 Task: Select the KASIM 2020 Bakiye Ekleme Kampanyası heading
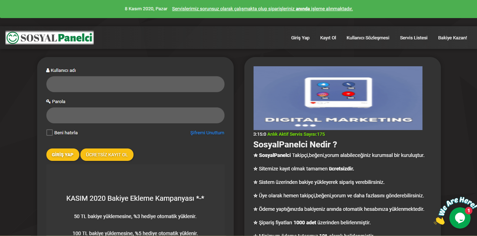135,198
